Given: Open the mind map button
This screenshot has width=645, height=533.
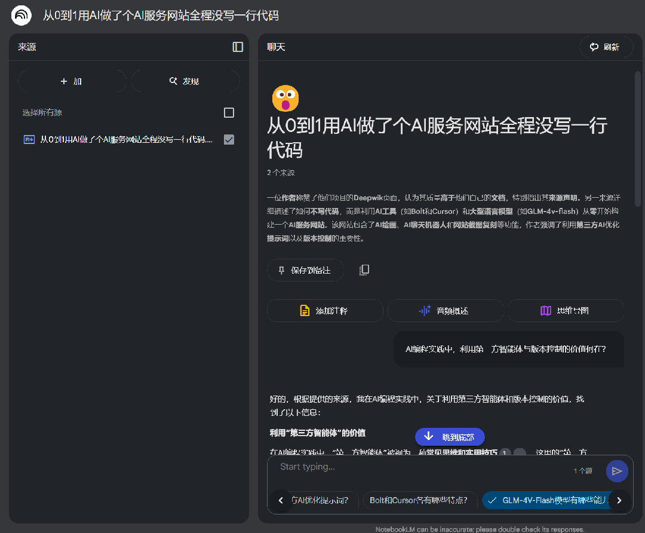Looking at the screenshot, I should (x=566, y=311).
